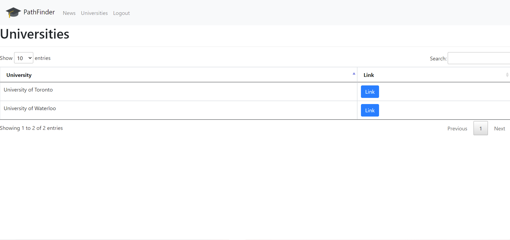Expand the Show entries dropdown
Viewport: 510px width, 240px height.
pos(24,58)
